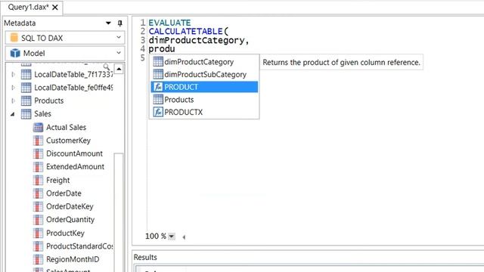Image resolution: width=484 pixels, height=272 pixels.
Task: Choose the PRODUCT function suggestion
Action: 204,87
